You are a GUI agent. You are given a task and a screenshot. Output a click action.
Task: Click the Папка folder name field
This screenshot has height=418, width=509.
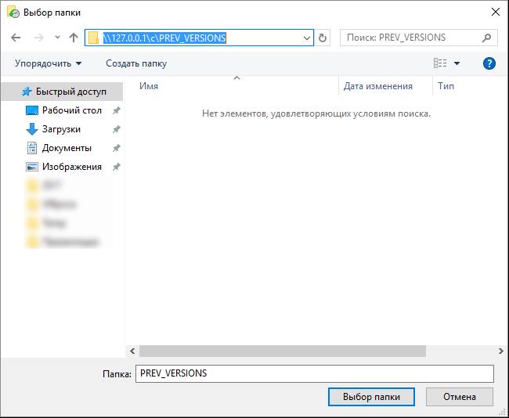pyautogui.click(x=314, y=373)
